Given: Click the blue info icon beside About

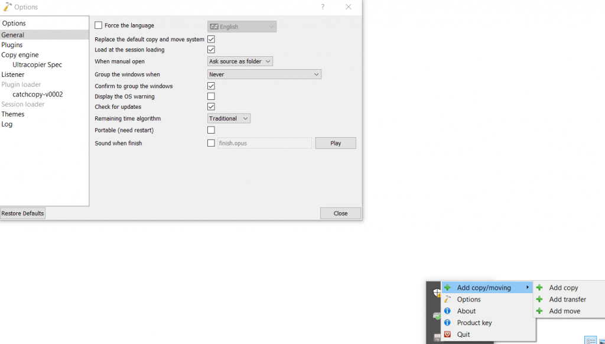Looking at the screenshot, I should pyautogui.click(x=447, y=311).
